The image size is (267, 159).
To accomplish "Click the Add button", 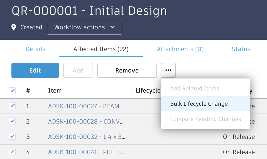I will [78, 70].
